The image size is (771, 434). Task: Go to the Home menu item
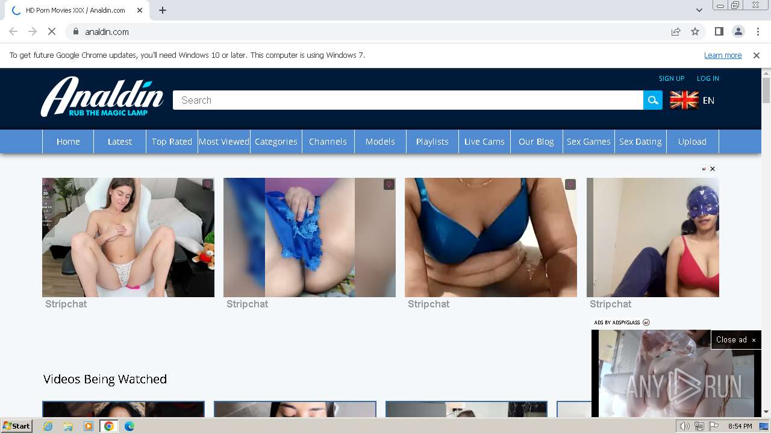tap(68, 142)
